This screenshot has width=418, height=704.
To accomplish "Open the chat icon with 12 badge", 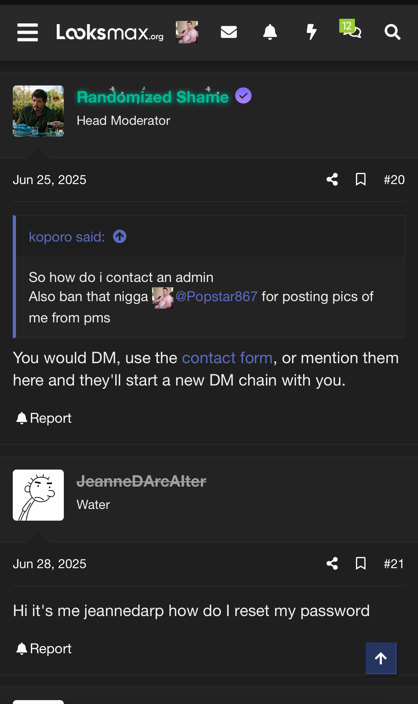I will [351, 29].
